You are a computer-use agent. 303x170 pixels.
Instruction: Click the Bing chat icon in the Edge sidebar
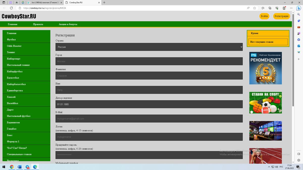point(298,8)
